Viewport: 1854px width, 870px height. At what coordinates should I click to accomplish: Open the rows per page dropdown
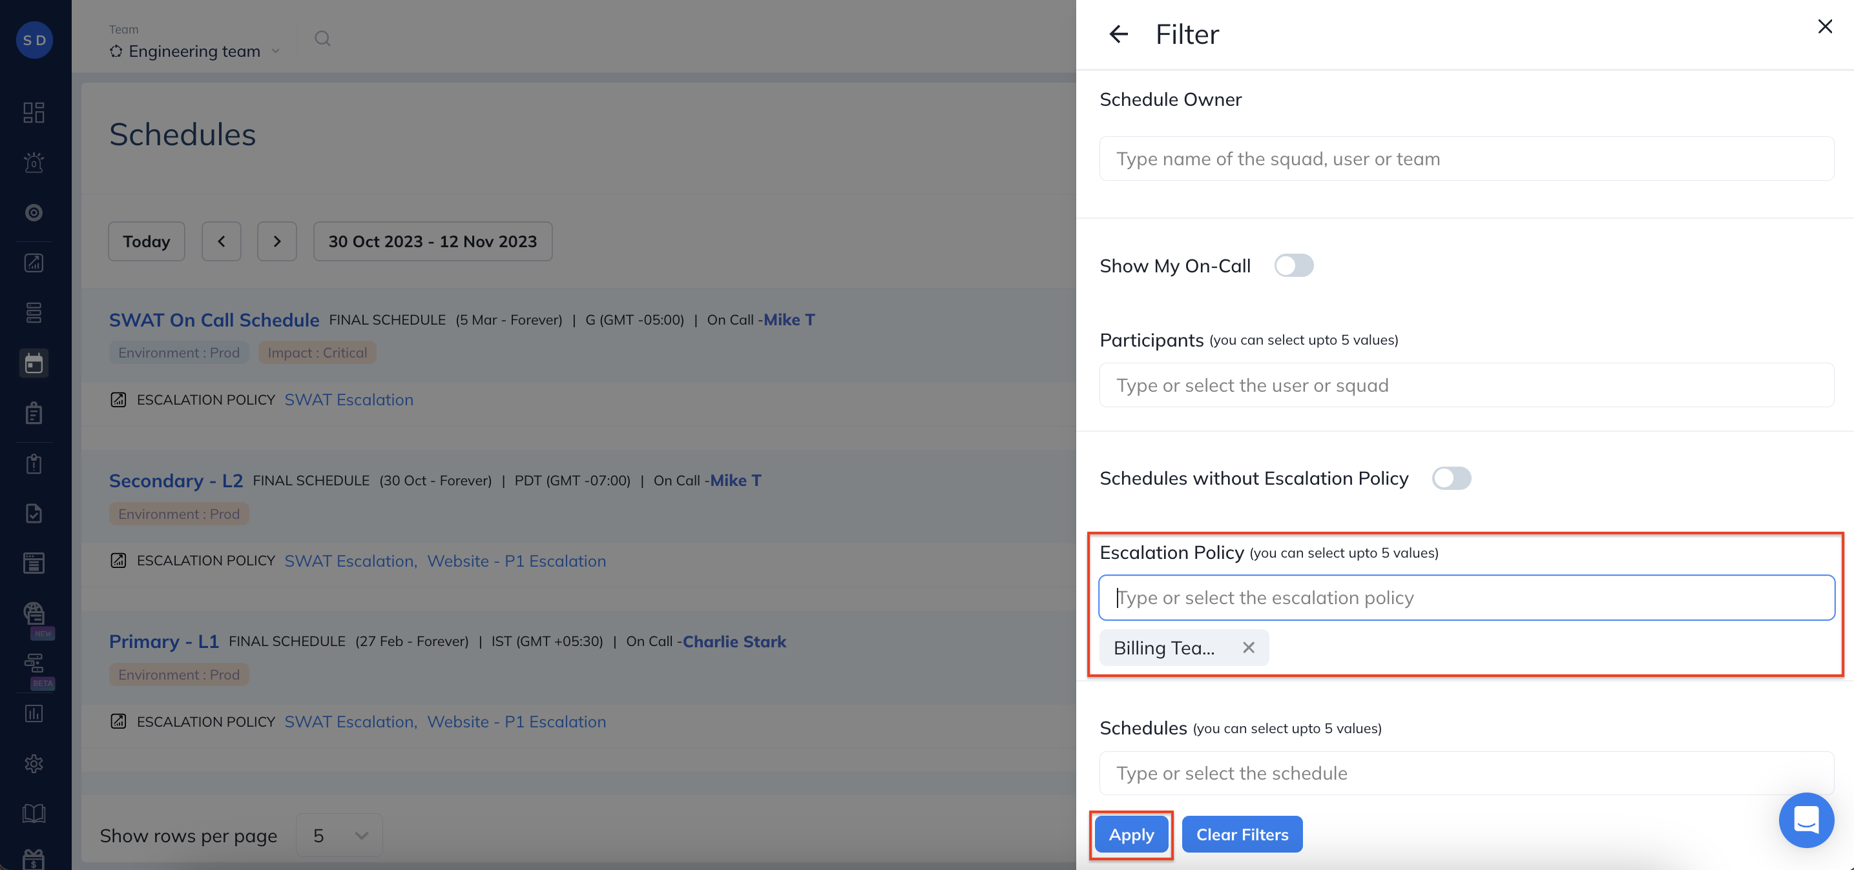340,835
